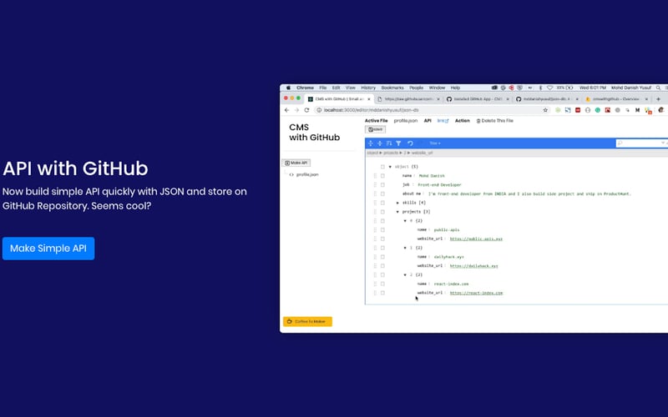Click the menu box on the about me row
668x417 pixels.
point(382,193)
